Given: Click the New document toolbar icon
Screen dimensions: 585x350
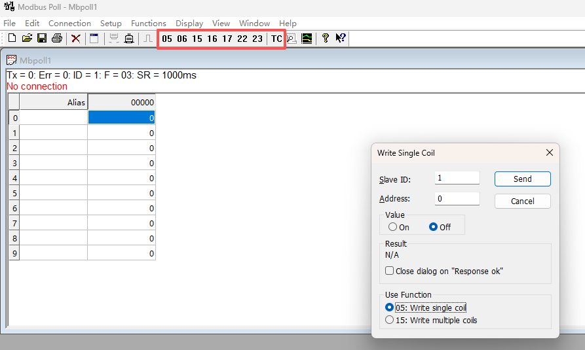Looking at the screenshot, I should [x=12, y=39].
